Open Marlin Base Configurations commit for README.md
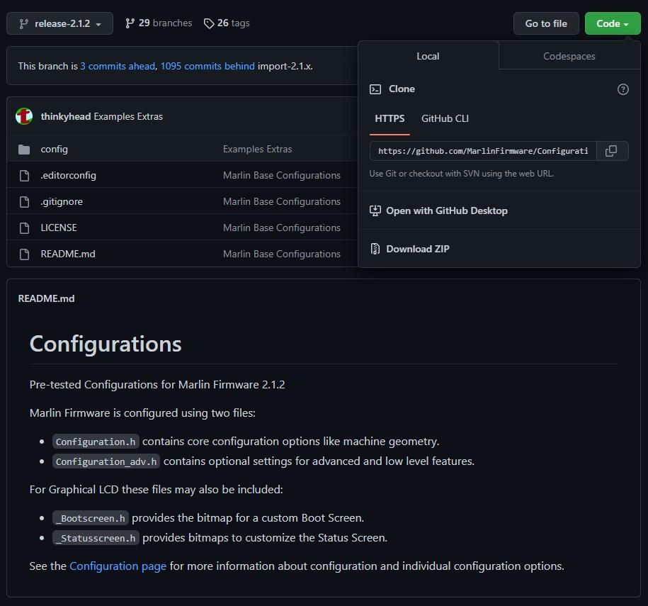This screenshot has height=606, width=648. (281, 254)
